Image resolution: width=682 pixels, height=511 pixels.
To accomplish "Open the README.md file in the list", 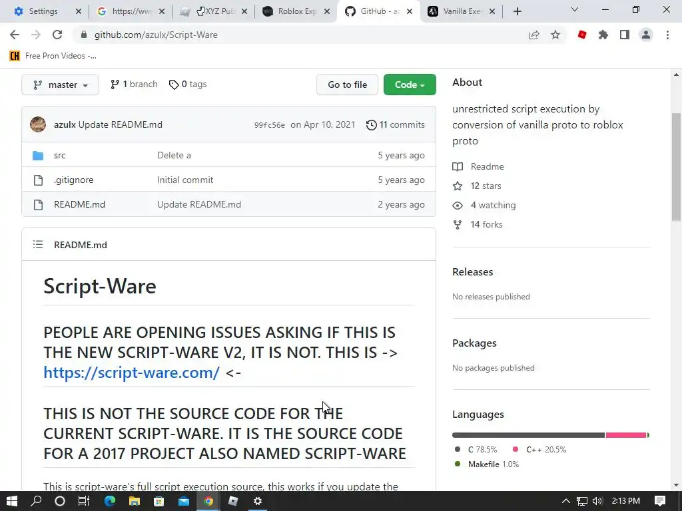I will coord(80,204).
